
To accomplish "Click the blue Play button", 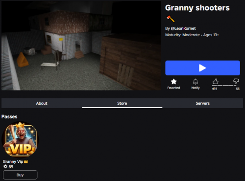I will pos(202,68).
